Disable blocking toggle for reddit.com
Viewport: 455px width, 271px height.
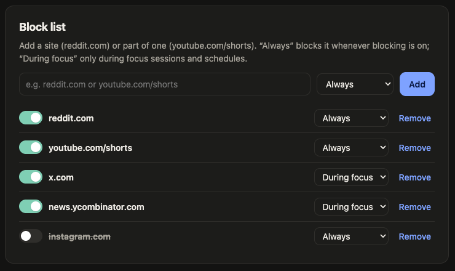[31, 118]
